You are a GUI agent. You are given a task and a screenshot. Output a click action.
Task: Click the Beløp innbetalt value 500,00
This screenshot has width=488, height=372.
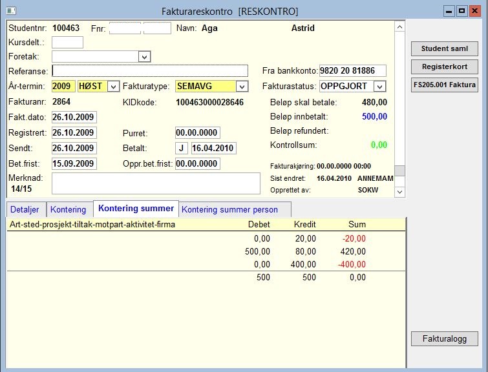coord(374,117)
